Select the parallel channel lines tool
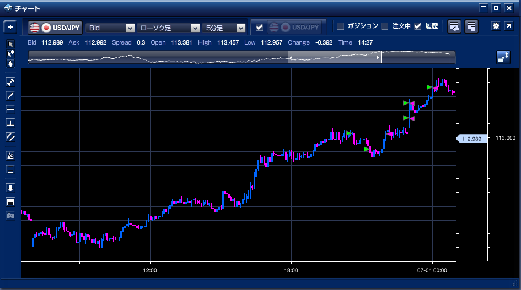521x290 pixels. pos(10,137)
